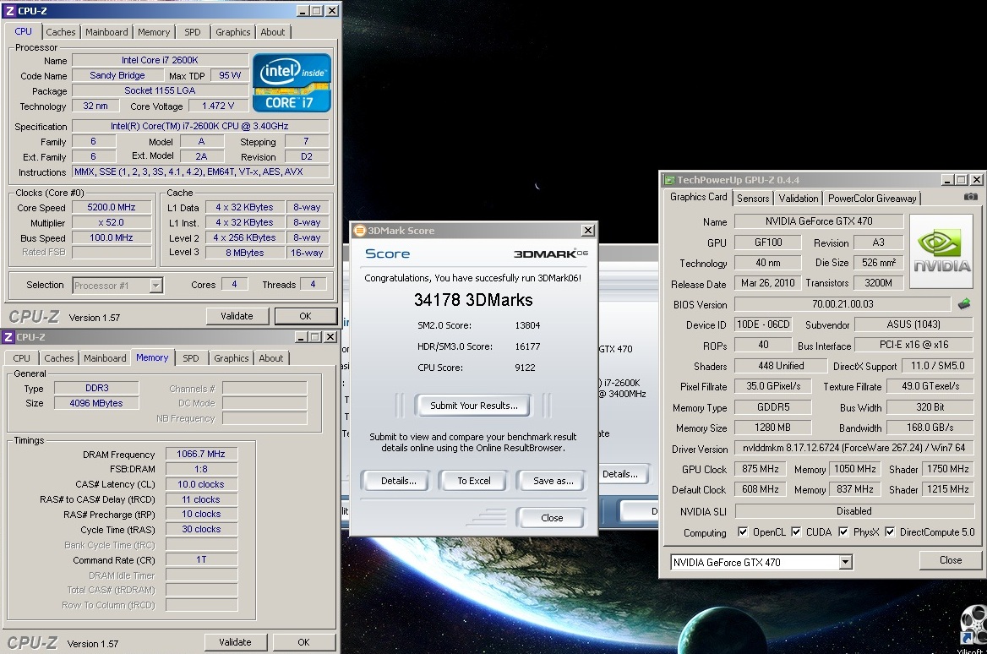Viewport: 987px width, 654px height.
Task: Select the Graphics tab in lower CPU-Z window
Action: pyautogui.click(x=232, y=358)
